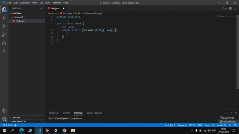This screenshot has width=239, height=134.
Task: Click the editor minimap
Action: [x=227, y=16]
